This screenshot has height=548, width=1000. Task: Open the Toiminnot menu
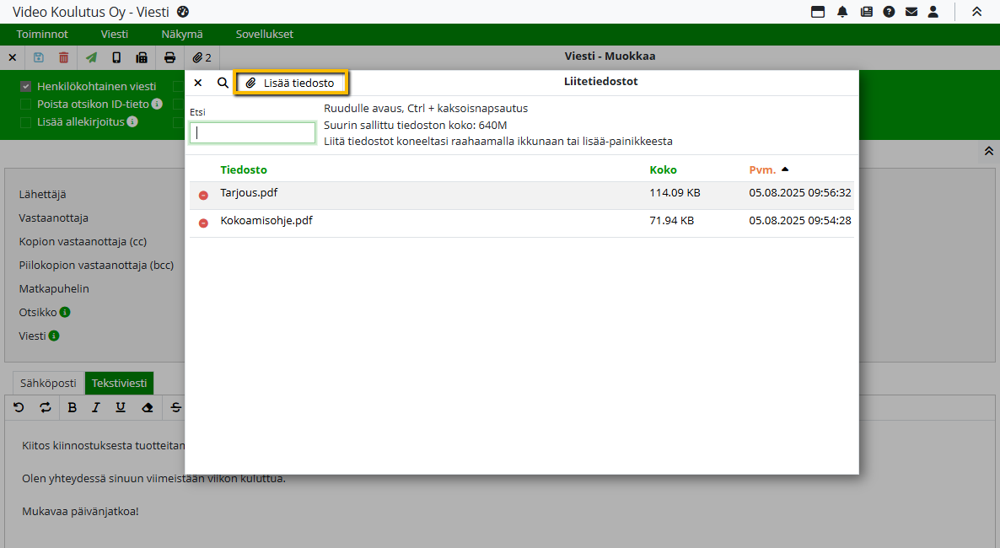[x=42, y=35]
